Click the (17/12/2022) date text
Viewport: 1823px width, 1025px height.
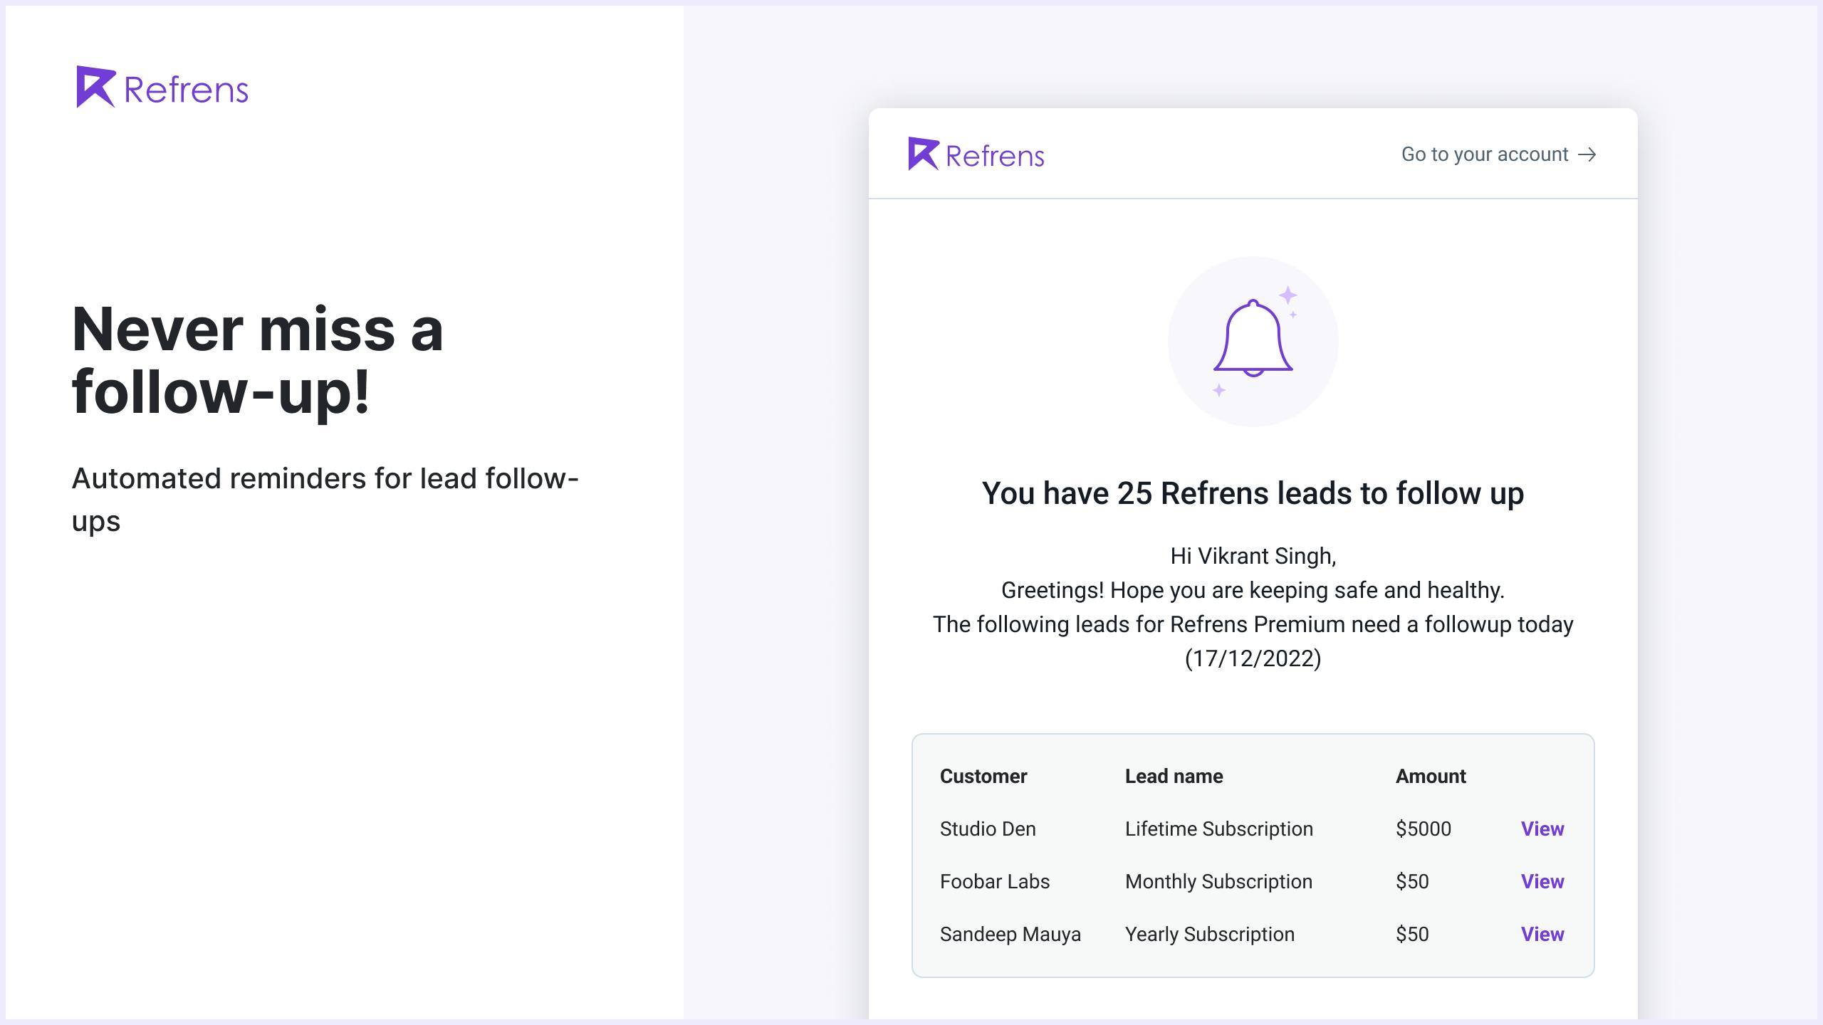[x=1253, y=658]
